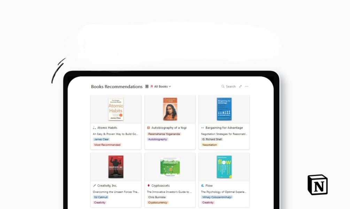Click the Notion logo
This screenshot has width=350, height=209.
pos(318,185)
